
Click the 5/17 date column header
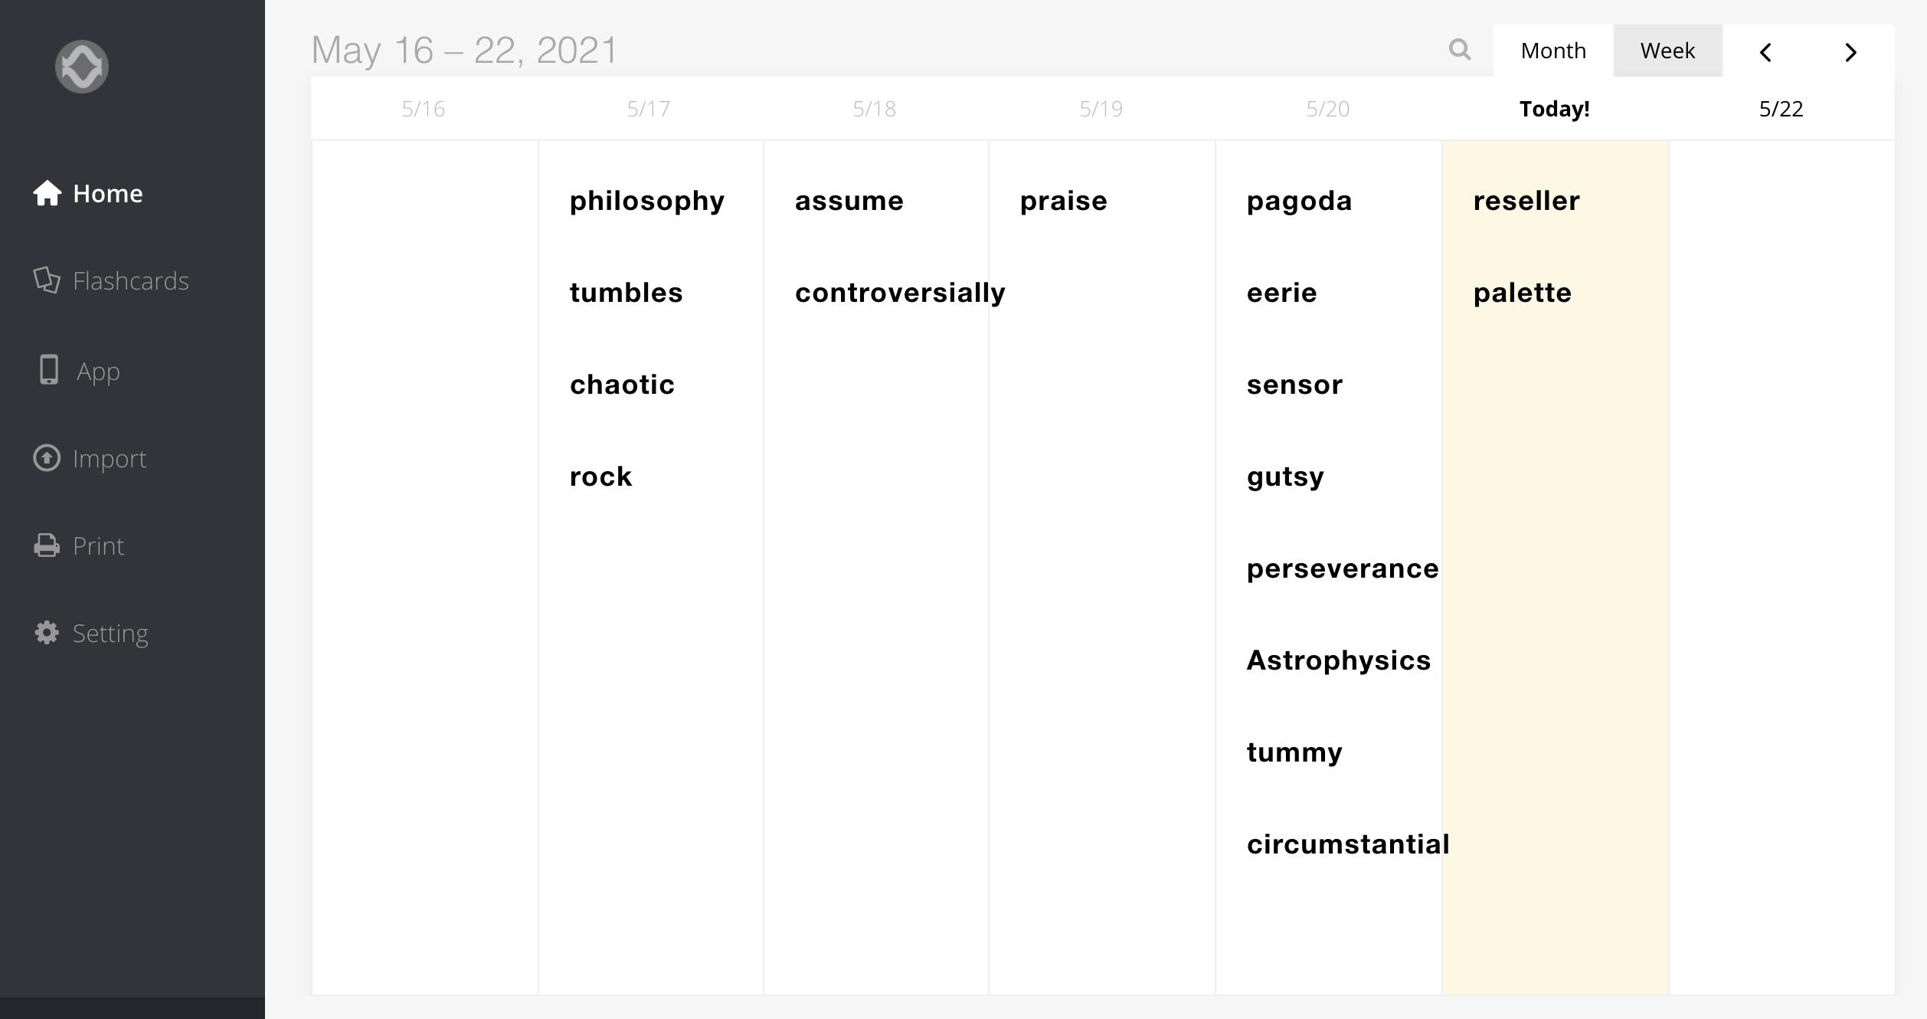point(647,107)
